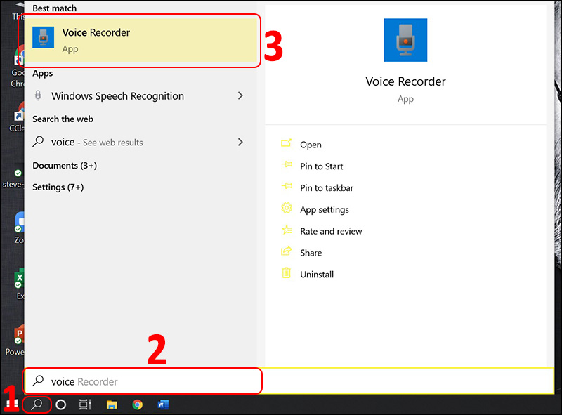Image resolution: width=562 pixels, height=415 pixels.
Task: Click the Uninstall trash icon
Action: point(287,272)
